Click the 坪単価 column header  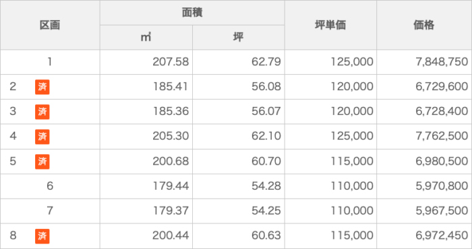pos(330,25)
